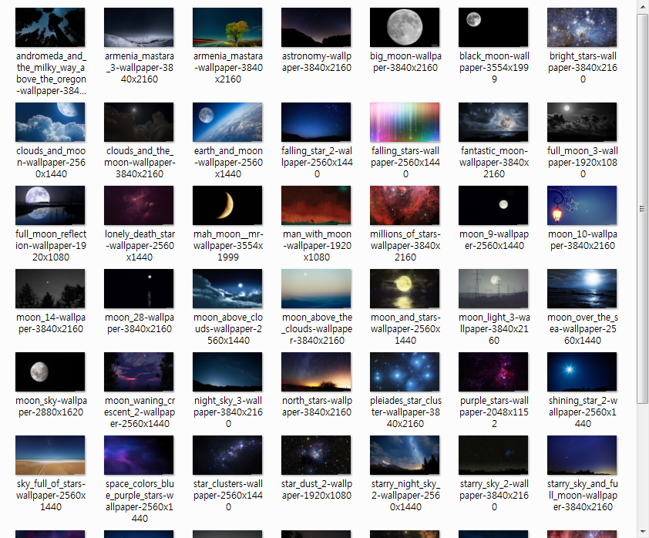The height and width of the screenshot is (538, 649).
Task: Click file name moon_28-wallpaper-3840x2160
Action: (140, 323)
